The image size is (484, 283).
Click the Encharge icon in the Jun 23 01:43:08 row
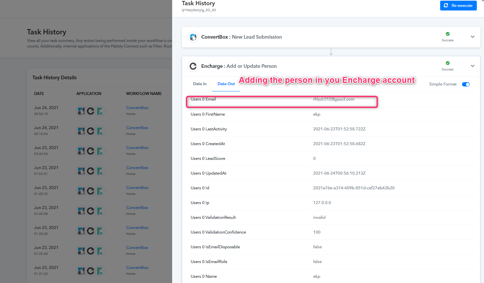tap(91, 211)
